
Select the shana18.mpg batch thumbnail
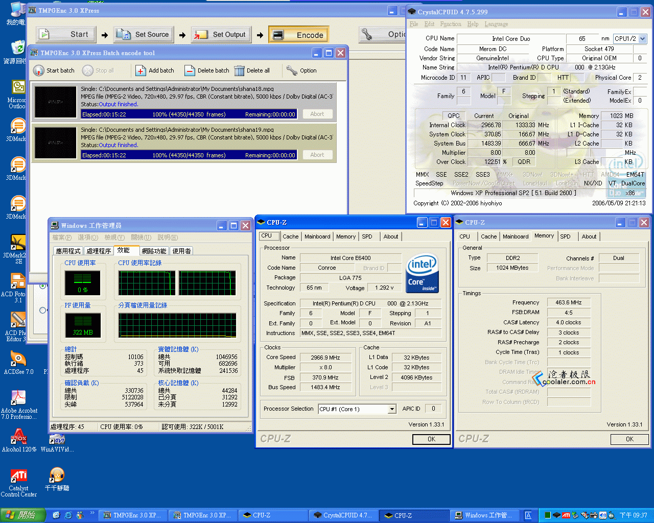point(56,102)
